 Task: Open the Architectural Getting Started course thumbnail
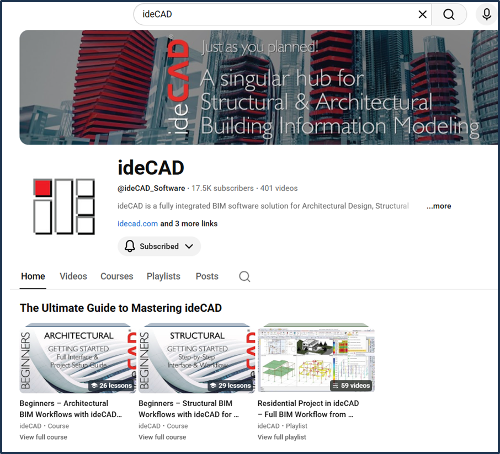click(x=78, y=358)
